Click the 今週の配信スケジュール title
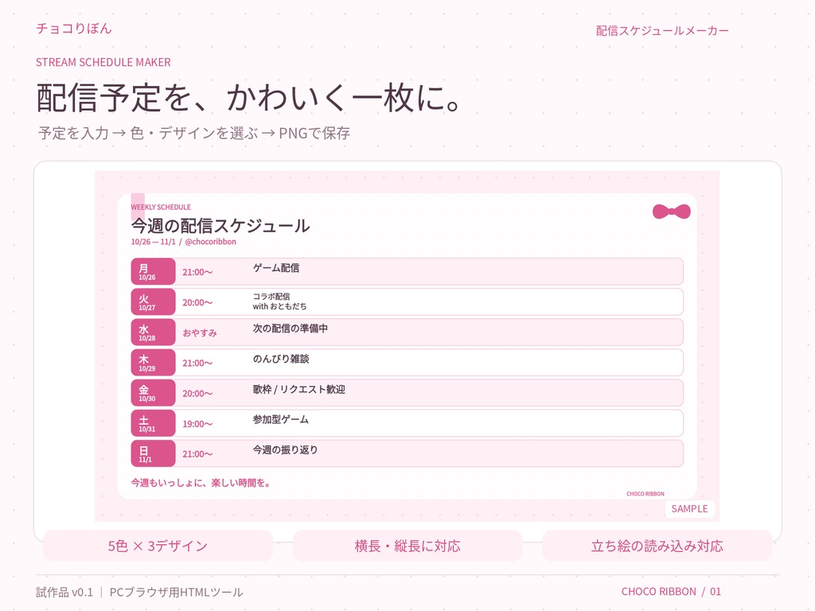This screenshot has width=815, height=611. (220, 226)
